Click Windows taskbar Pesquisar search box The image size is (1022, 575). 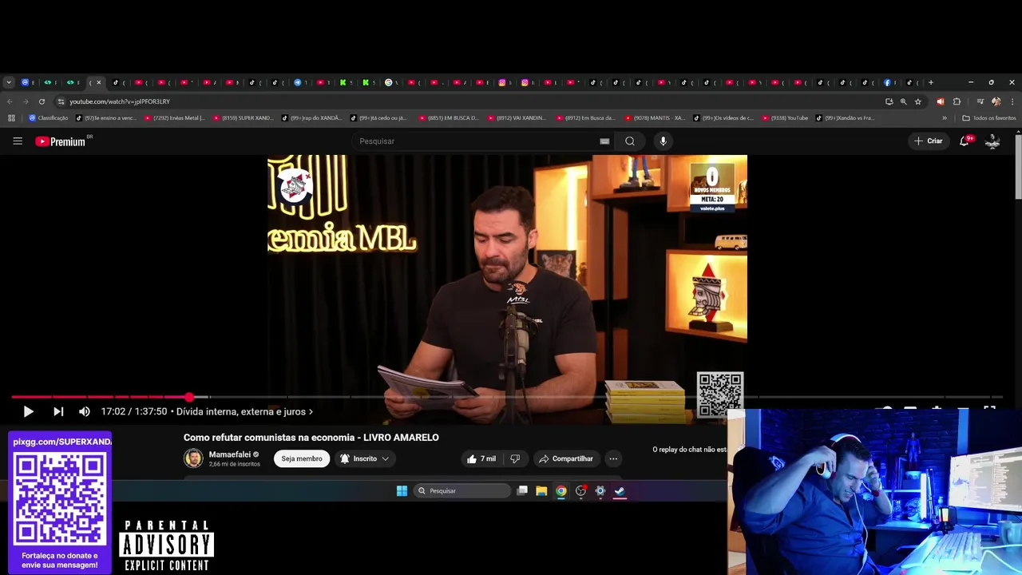click(461, 491)
